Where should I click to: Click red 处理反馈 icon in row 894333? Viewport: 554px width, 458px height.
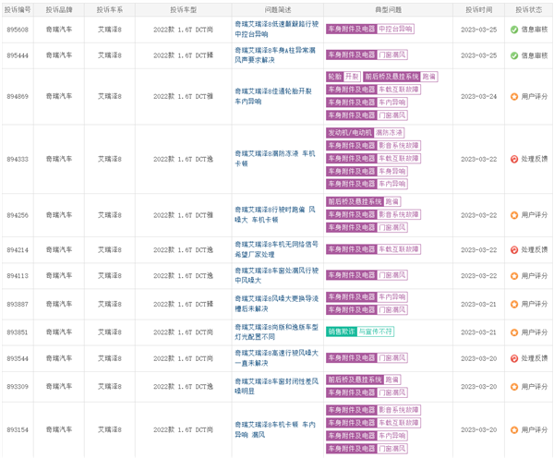pyautogui.click(x=514, y=160)
